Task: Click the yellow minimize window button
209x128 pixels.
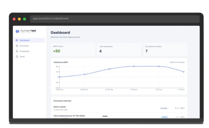Action: 19,19
